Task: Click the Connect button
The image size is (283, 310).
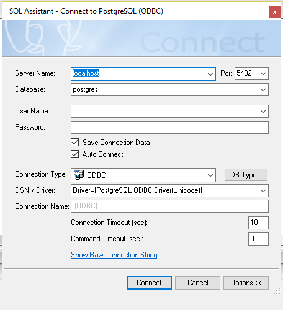Action: point(149,283)
